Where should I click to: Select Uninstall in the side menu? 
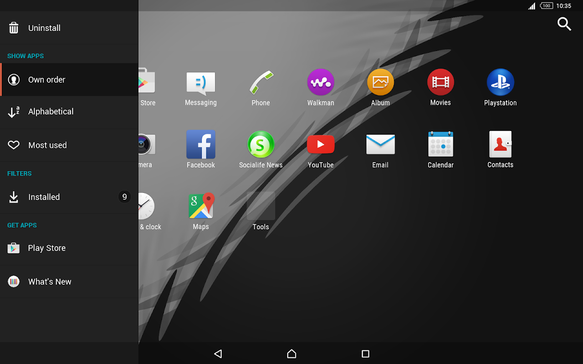pyautogui.click(x=69, y=28)
